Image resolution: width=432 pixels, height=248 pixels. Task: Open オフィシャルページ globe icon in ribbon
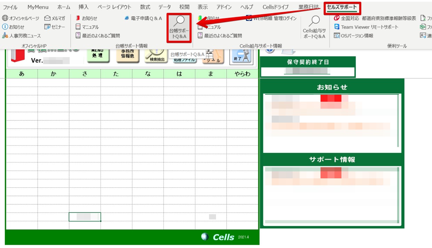click(21, 18)
